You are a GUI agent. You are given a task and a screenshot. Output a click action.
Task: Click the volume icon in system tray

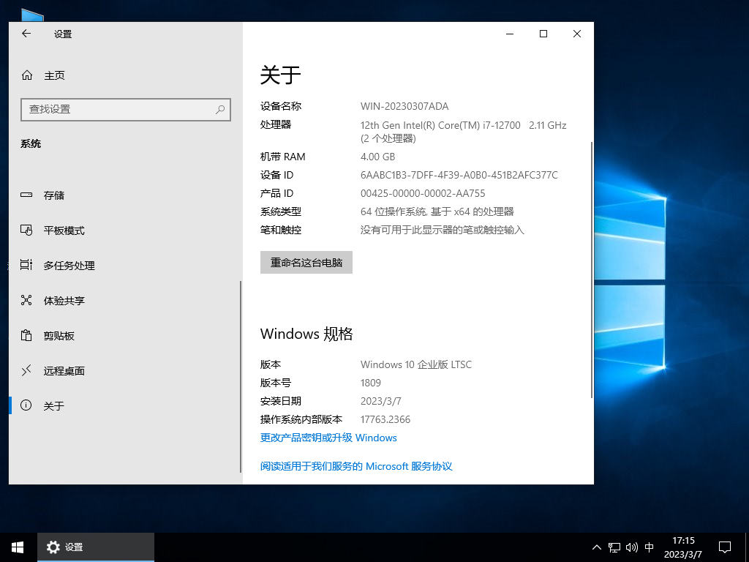point(631,547)
